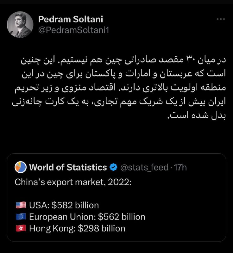This screenshot has width=233, height=253.
Task: Click Pedram Soltani's profile photo
Action: click(20, 25)
